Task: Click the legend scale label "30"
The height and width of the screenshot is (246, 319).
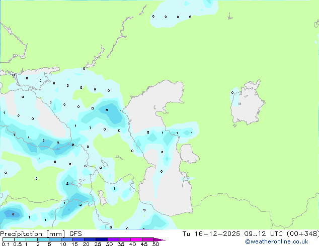Action: 109,244
